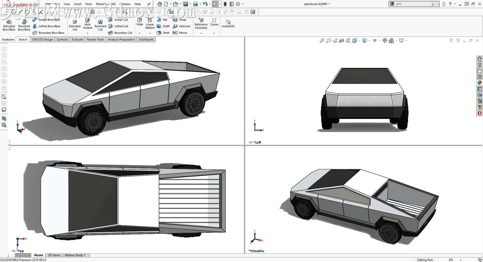This screenshot has height=262, width=483.
Task: Open the Insert menu
Action: (77, 4)
